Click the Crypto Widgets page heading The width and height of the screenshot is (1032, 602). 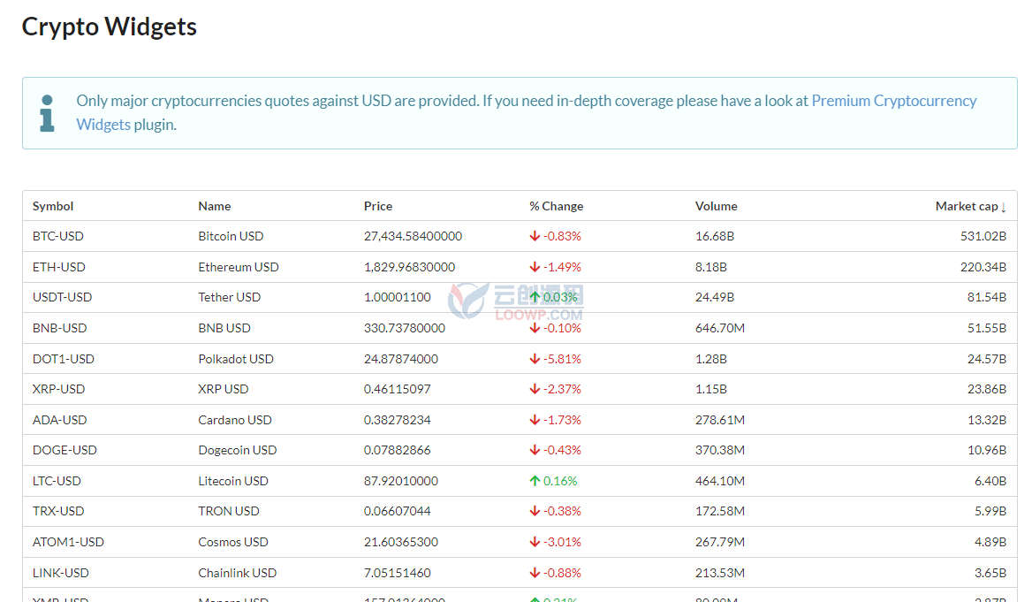point(110,27)
